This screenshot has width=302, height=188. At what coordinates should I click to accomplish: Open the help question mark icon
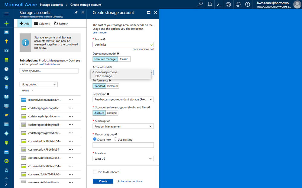tap(248, 5)
